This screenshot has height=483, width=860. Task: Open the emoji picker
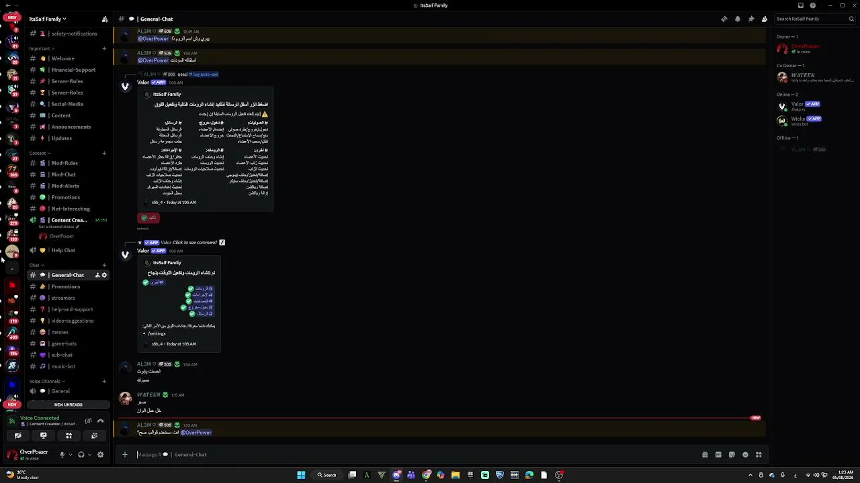click(745, 454)
